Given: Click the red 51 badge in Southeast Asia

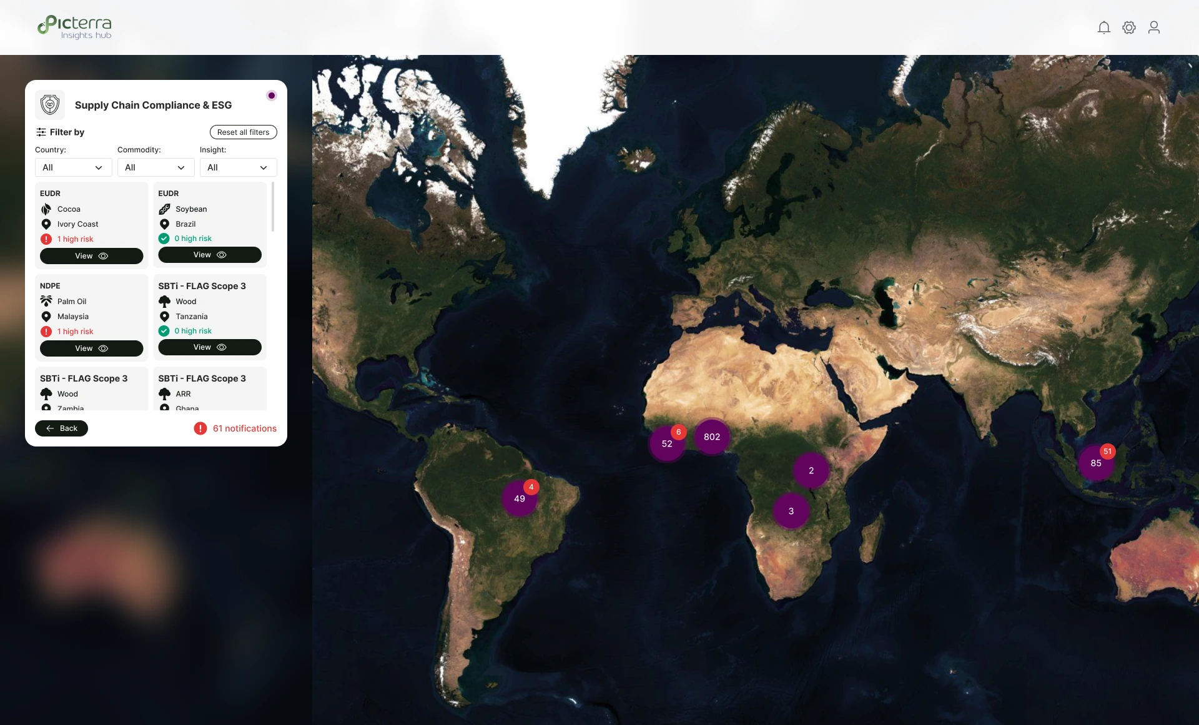Looking at the screenshot, I should (1107, 451).
